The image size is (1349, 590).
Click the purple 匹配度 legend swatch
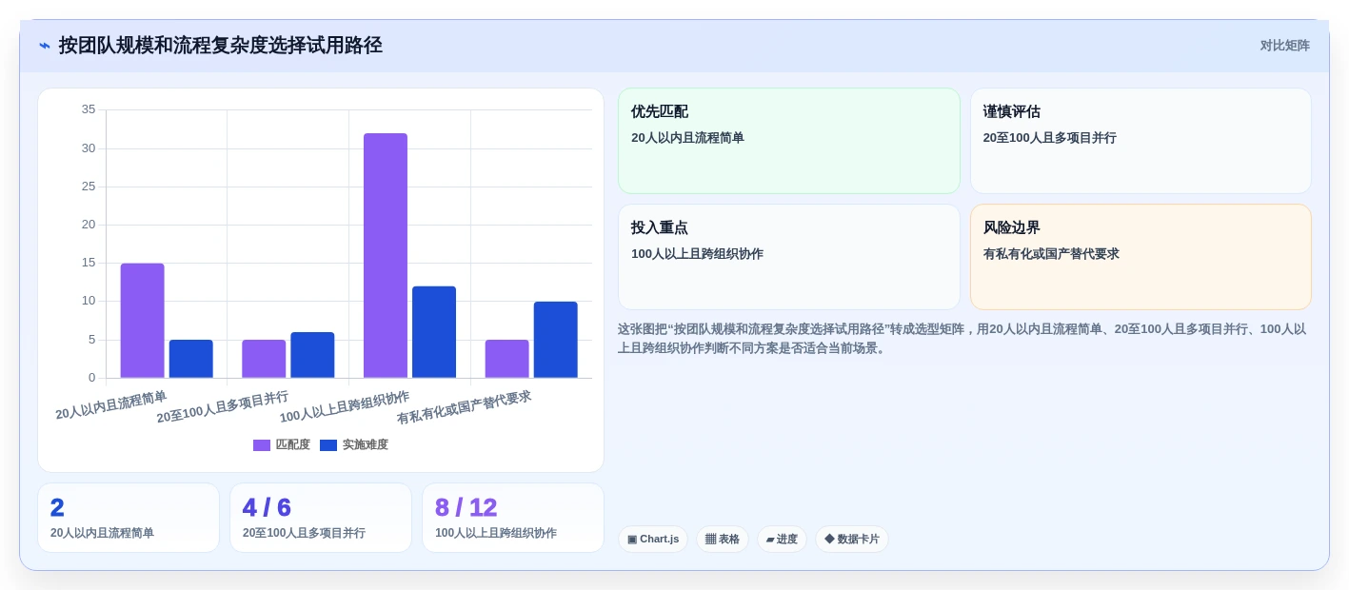[x=262, y=445]
